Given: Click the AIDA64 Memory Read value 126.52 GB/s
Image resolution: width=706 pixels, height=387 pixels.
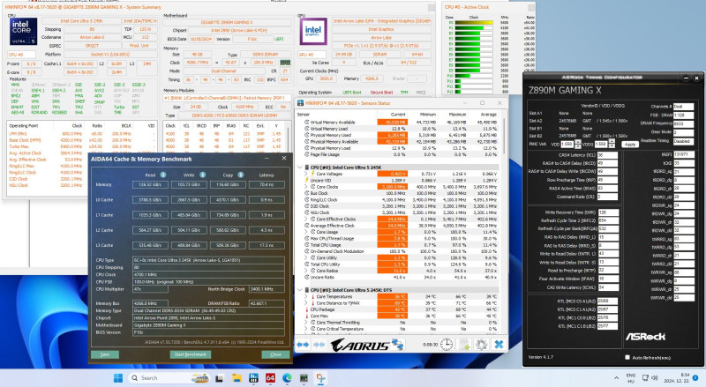Looking at the screenshot, I should click(150, 184).
